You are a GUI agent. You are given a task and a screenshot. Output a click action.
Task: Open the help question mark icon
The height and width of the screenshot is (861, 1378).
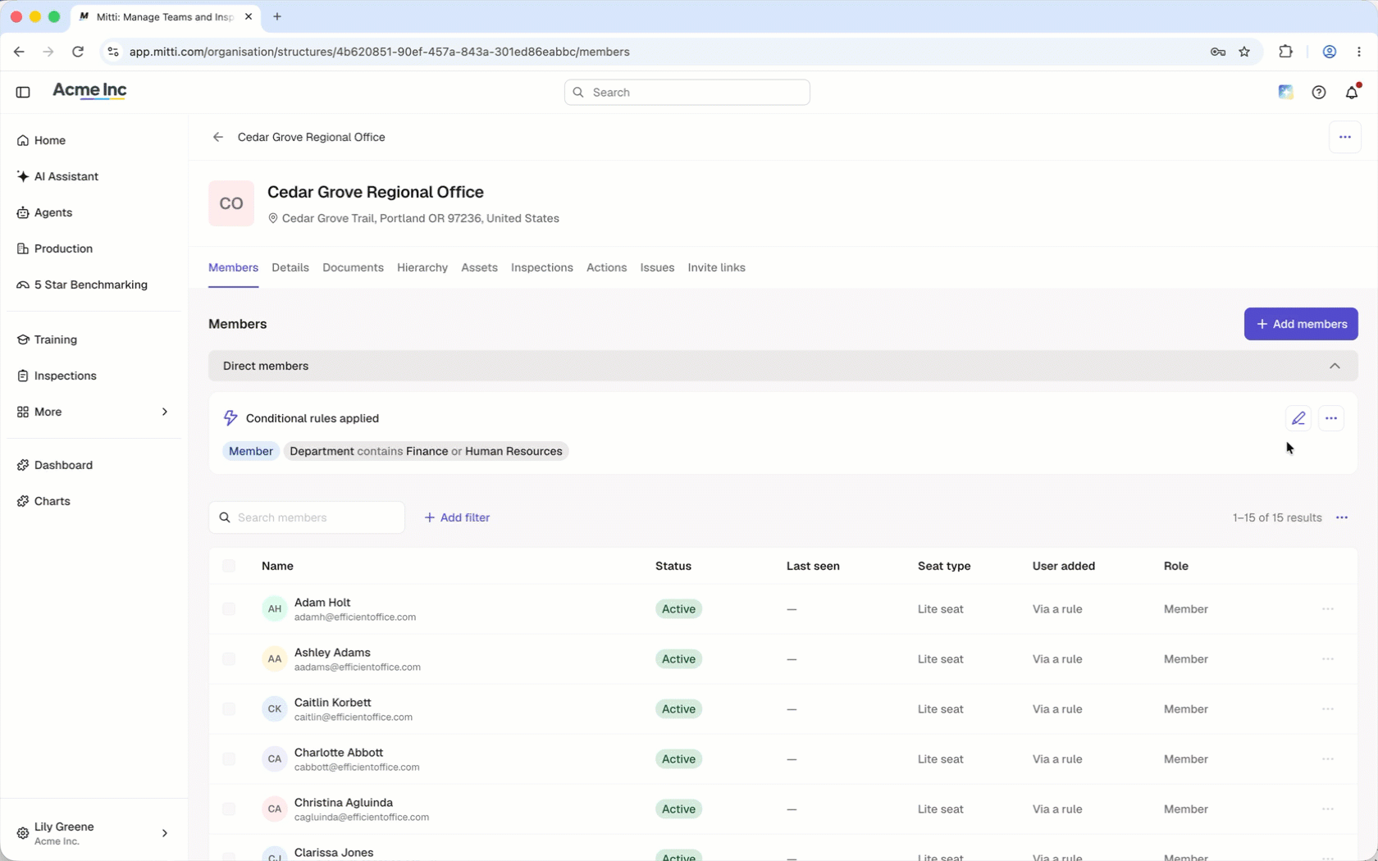1318,92
